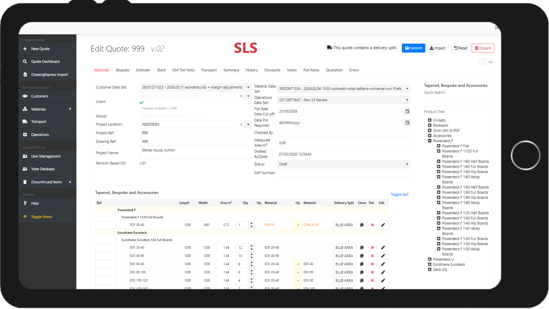Viewport: 549px width, 309px height.
Task: Open the Flat Rates tab
Action: (x=311, y=70)
